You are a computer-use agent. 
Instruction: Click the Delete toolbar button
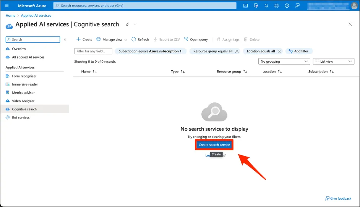pyautogui.click(x=251, y=39)
